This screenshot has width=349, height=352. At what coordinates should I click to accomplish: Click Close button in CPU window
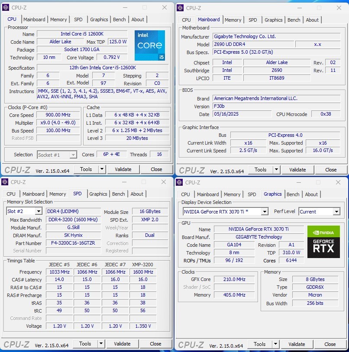[x=156, y=169]
